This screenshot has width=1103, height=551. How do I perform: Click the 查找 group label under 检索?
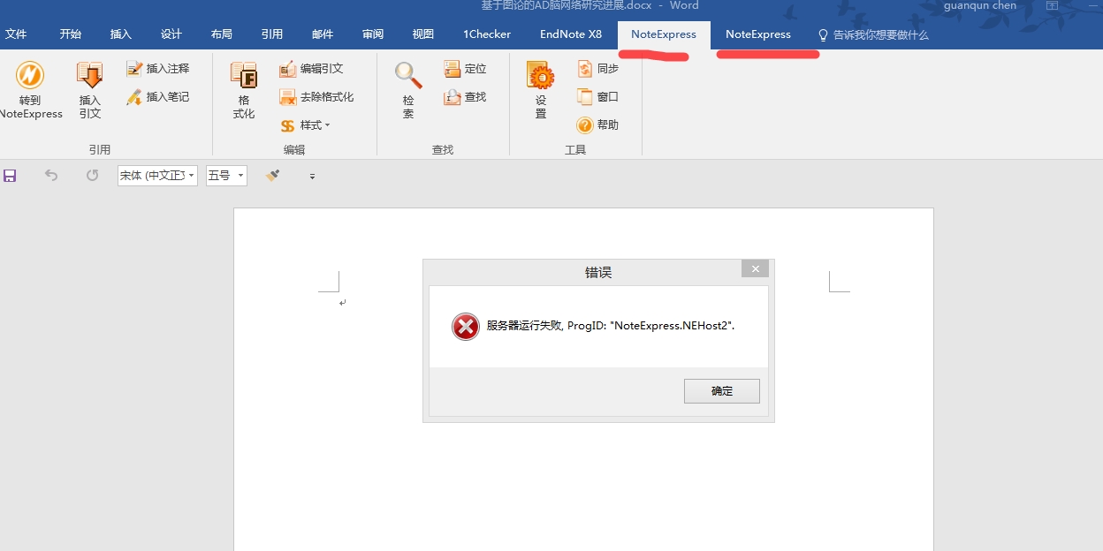[443, 150]
